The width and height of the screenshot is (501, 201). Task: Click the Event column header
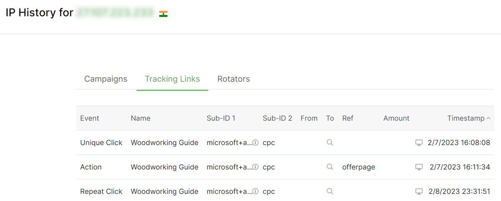(89, 118)
